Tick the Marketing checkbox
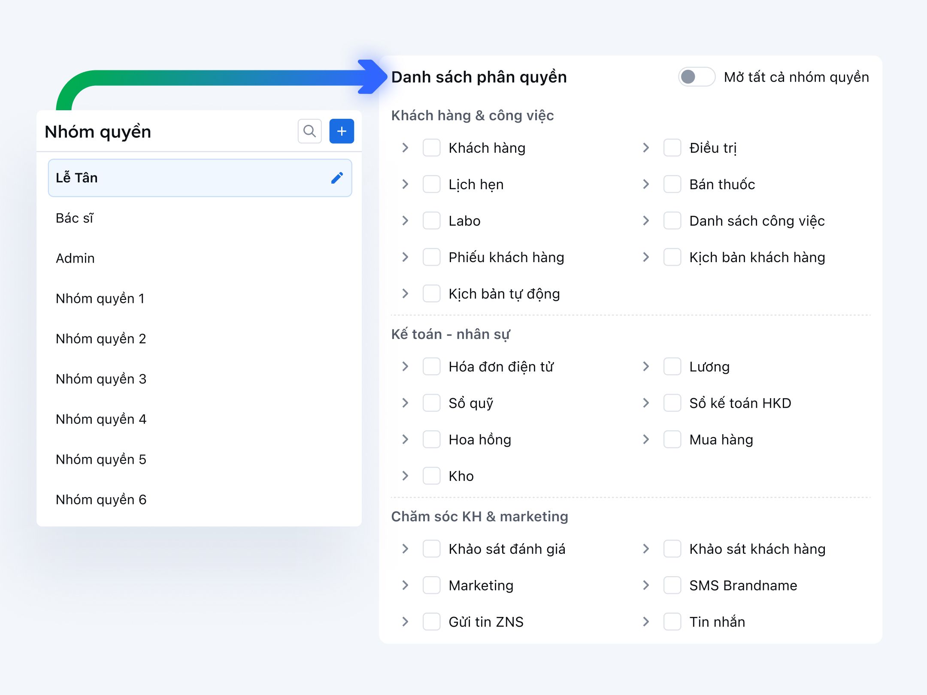Screen dimensions: 927x695 click(x=431, y=586)
